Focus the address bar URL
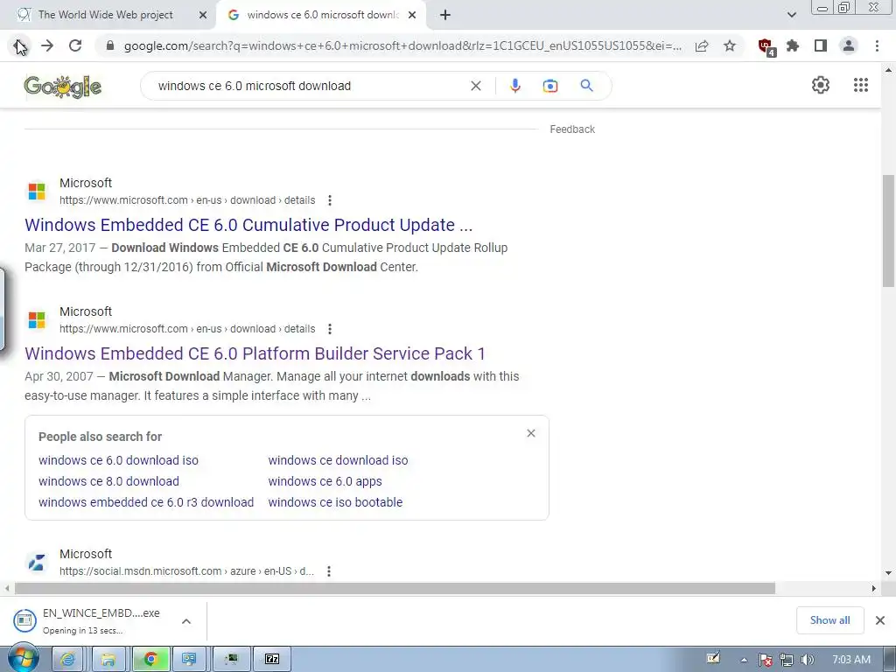 (402, 45)
